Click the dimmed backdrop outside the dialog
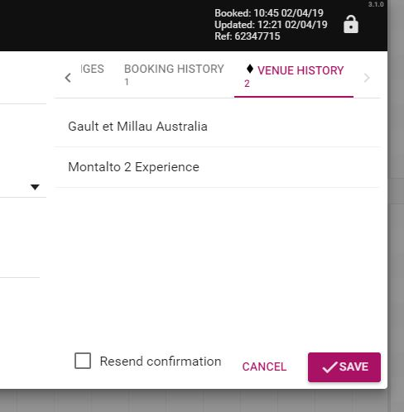The width and height of the screenshot is (404, 412). click(x=396, y=193)
